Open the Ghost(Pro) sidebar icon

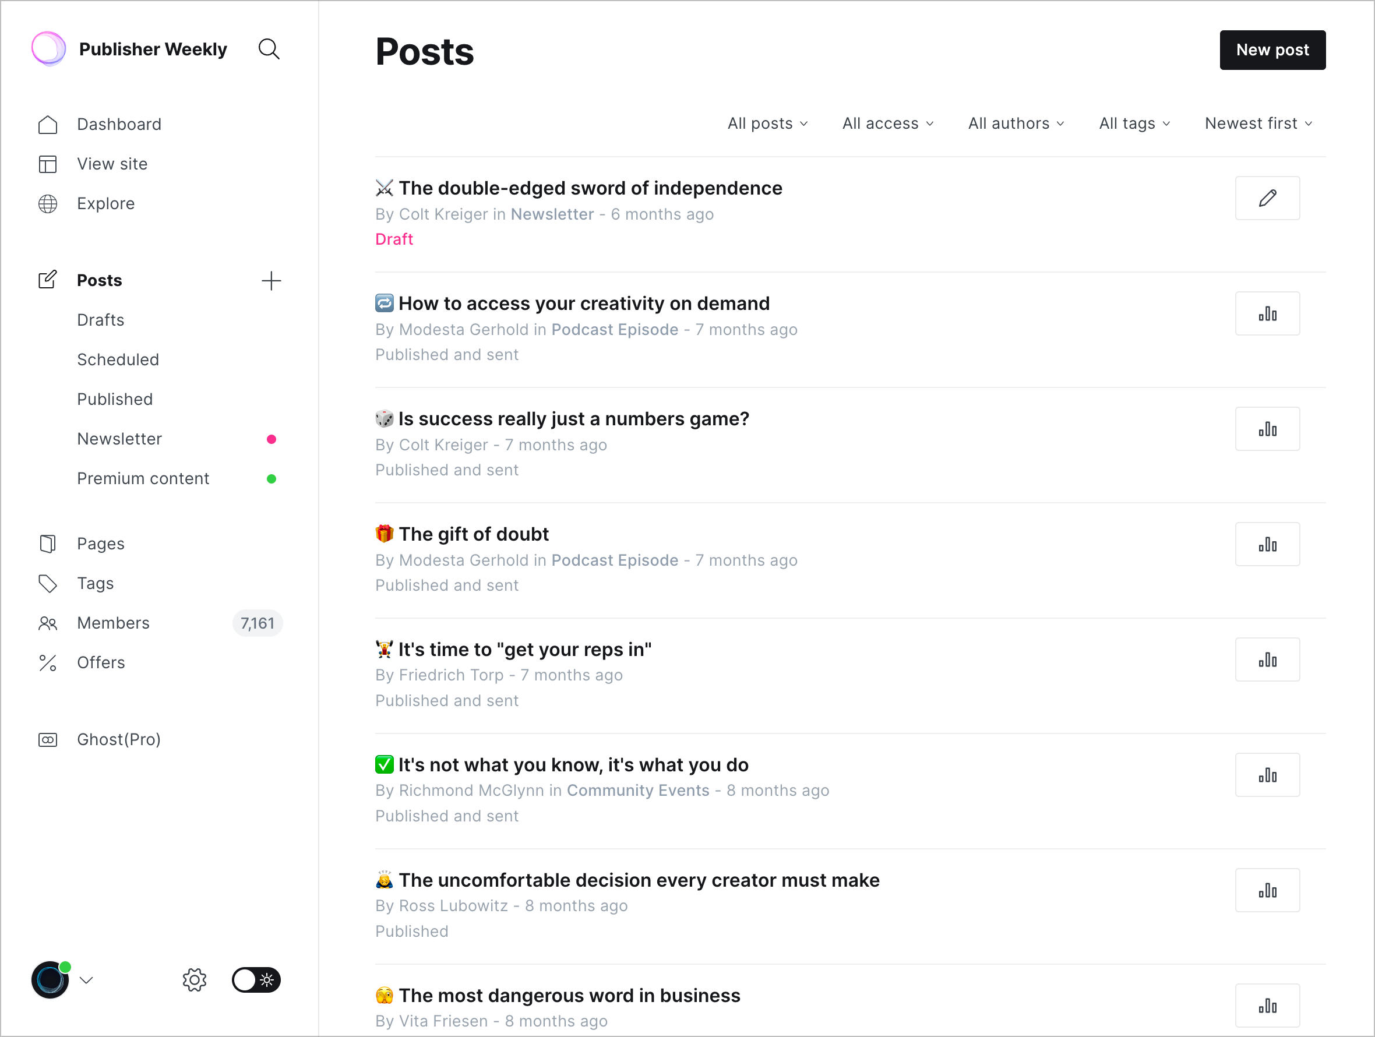tap(48, 740)
